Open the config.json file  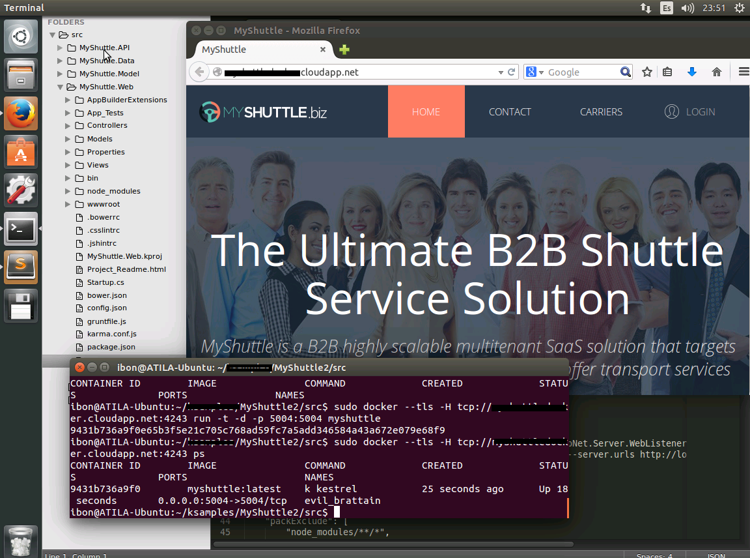pyautogui.click(x=107, y=308)
